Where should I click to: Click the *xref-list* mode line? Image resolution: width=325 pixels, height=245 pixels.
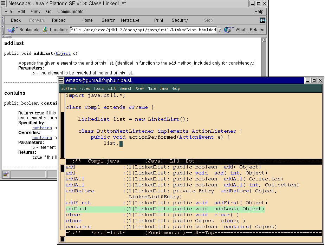tap(194, 233)
